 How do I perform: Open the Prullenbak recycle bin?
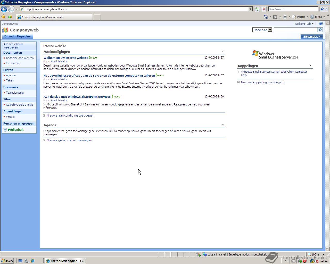[x=15, y=130]
